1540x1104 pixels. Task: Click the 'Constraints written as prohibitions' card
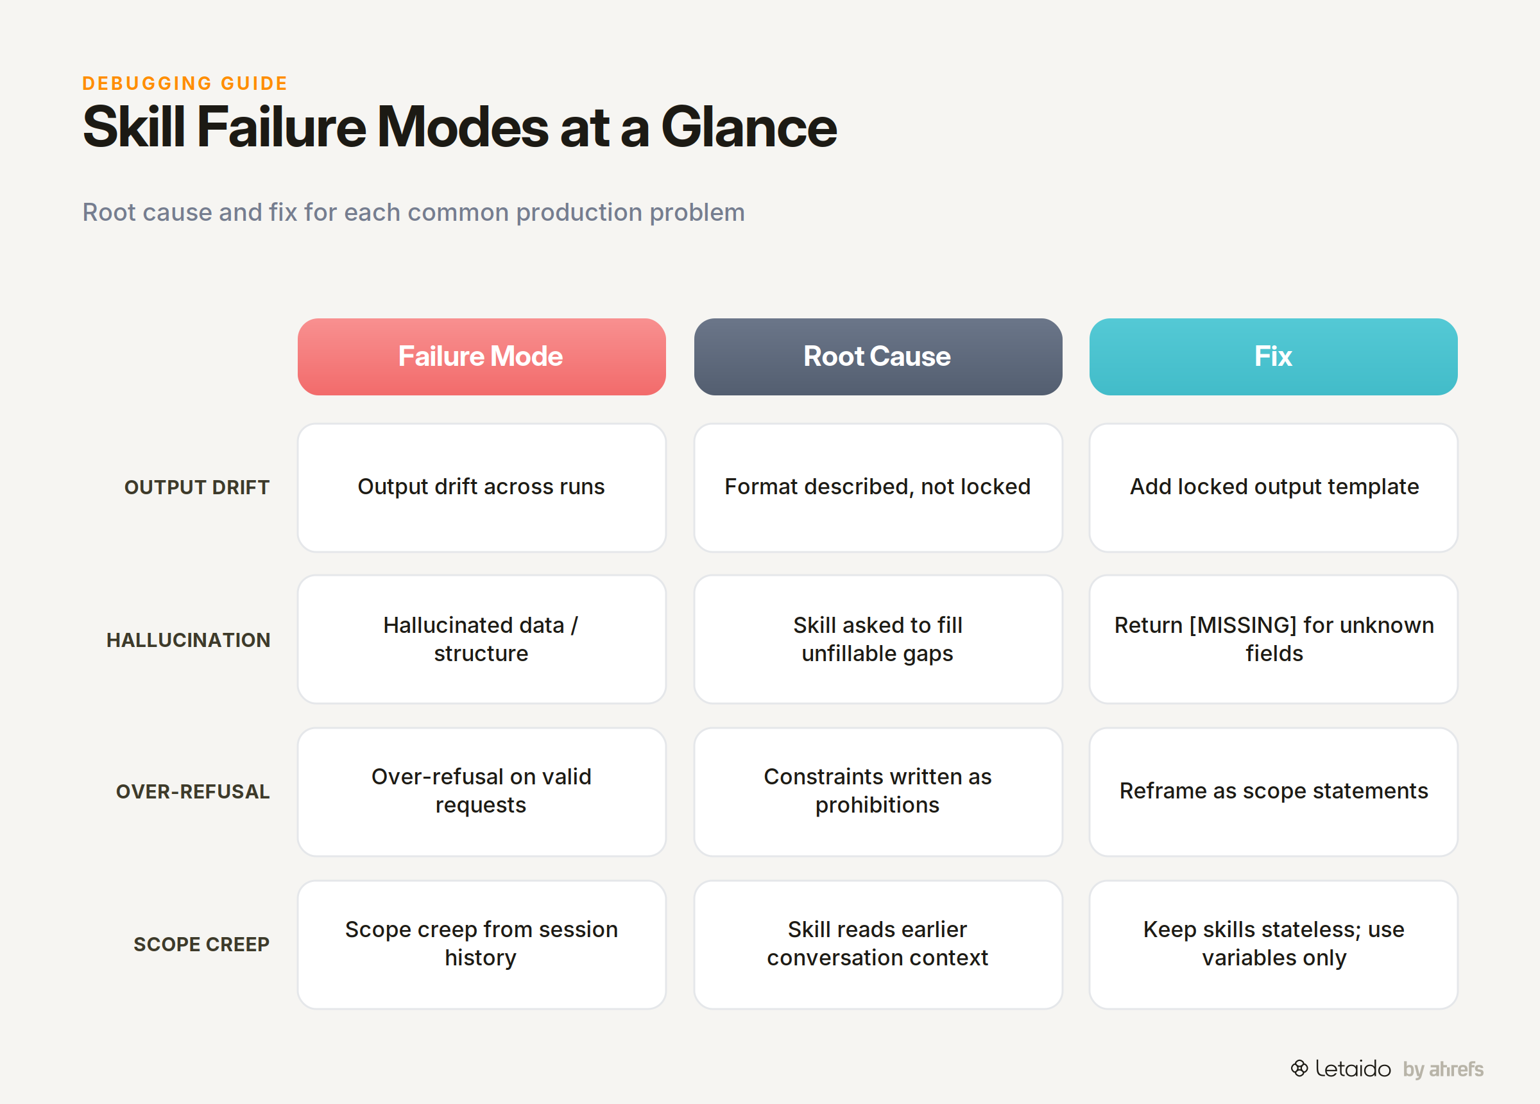coord(878,791)
